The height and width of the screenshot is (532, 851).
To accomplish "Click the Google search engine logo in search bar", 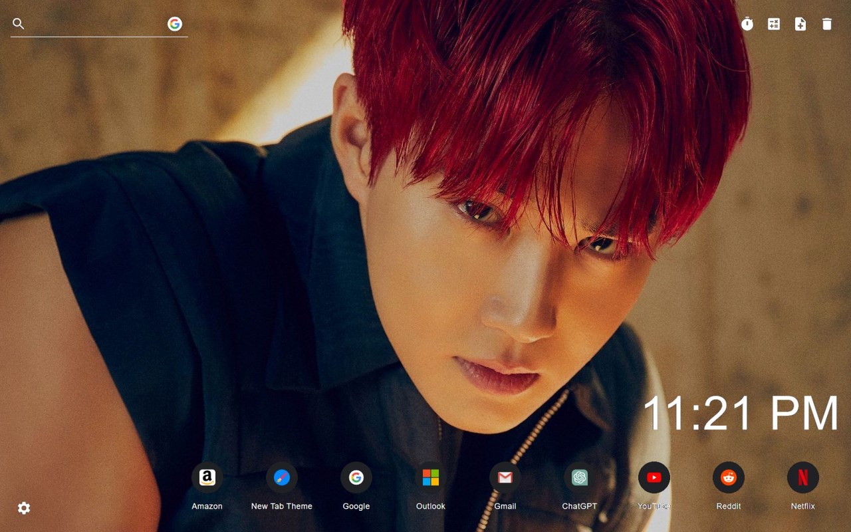I will coord(175,24).
